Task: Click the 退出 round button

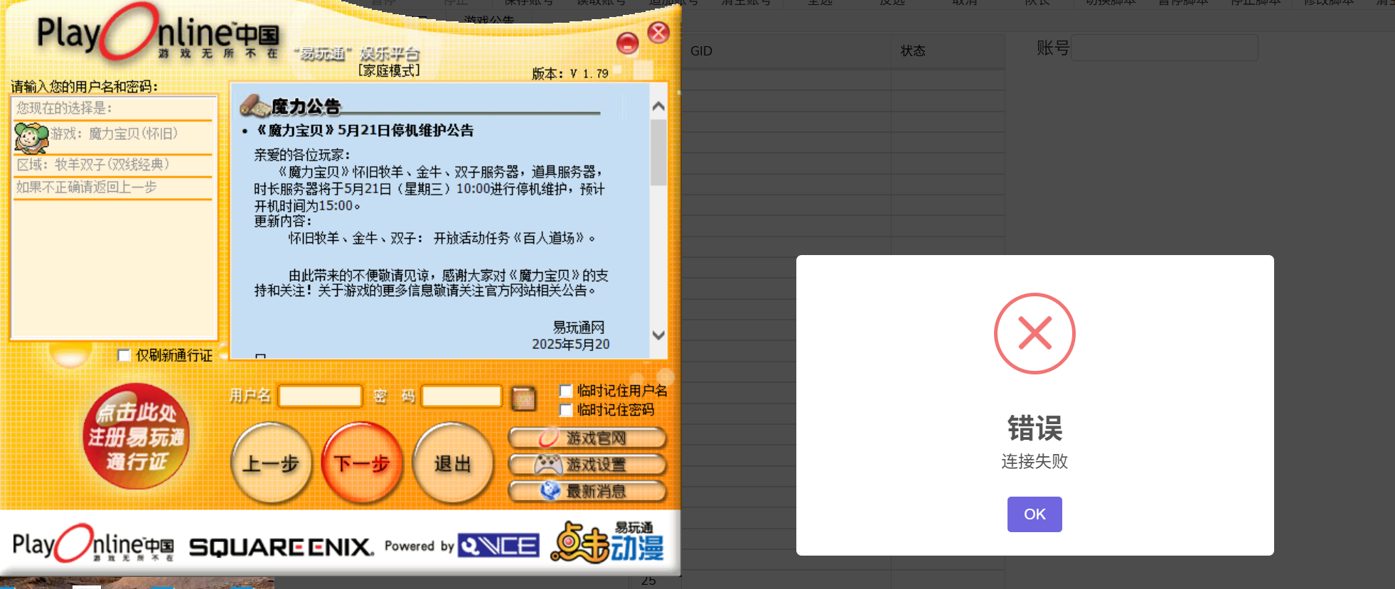Action: click(x=453, y=463)
